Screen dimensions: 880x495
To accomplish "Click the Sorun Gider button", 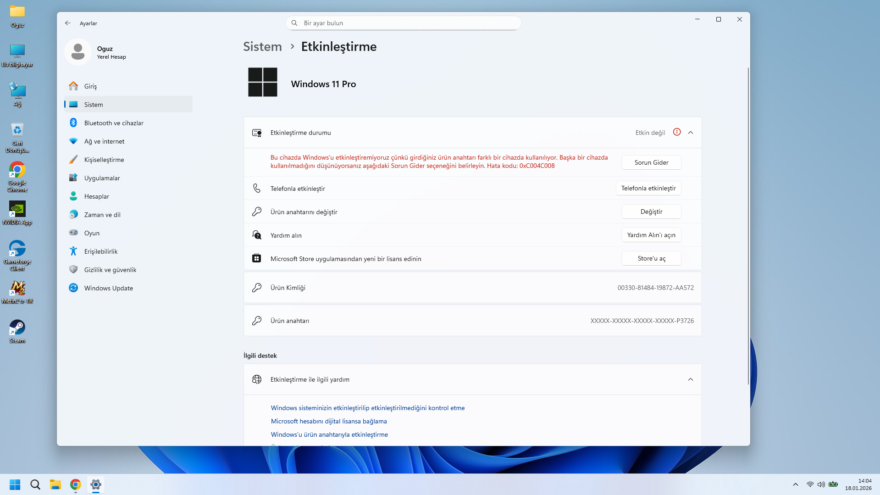I will tap(651, 162).
